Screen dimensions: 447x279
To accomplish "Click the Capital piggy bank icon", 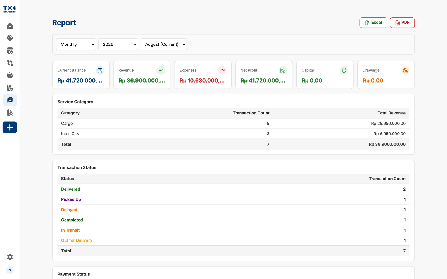I will pos(344,70).
